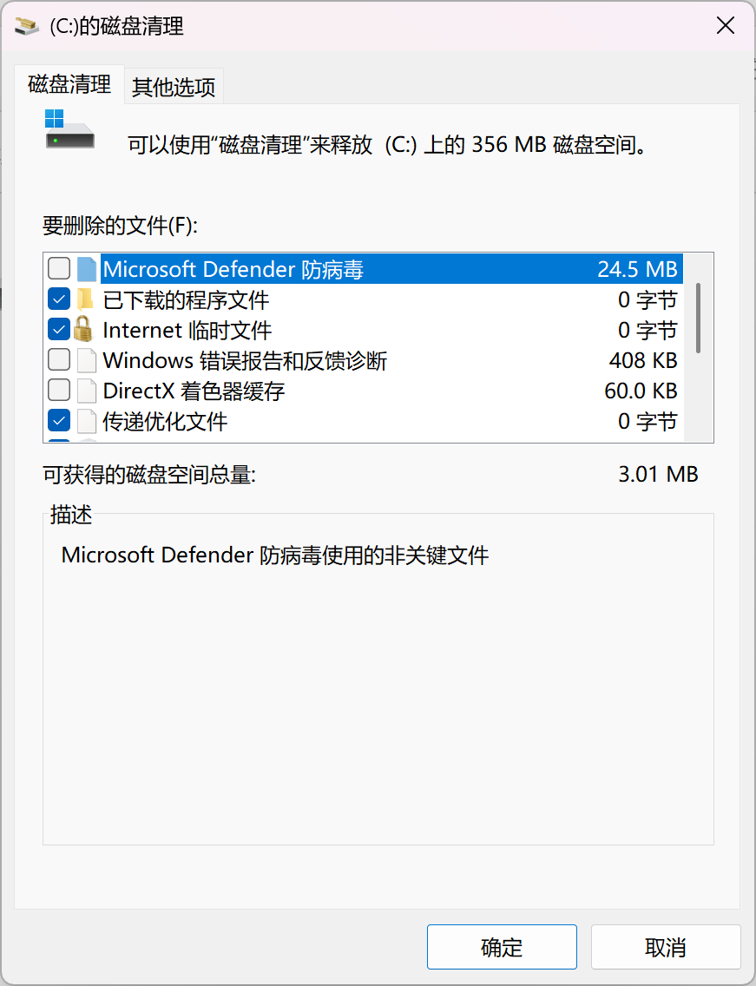Click the DirectX 着色器缓存 file icon
Viewport: 756px width, 986px height.
click(x=86, y=390)
